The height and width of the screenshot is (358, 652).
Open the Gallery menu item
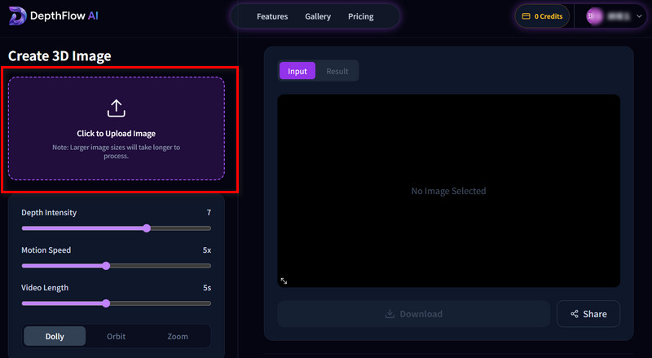pos(318,16)
